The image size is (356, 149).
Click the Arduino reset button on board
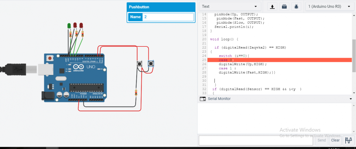51,58
